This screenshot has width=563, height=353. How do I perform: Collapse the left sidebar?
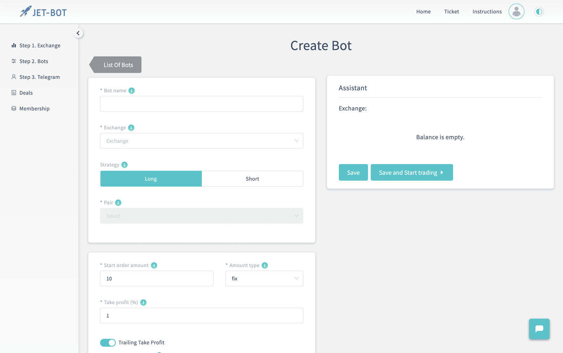pyautogui.click(x=78, y=33)
